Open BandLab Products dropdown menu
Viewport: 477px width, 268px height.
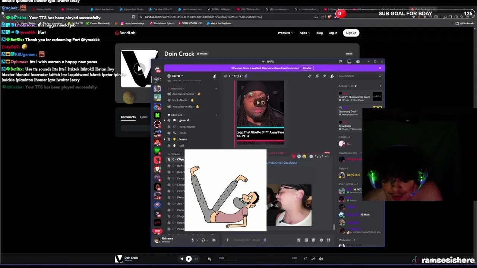tap(285, 33)
